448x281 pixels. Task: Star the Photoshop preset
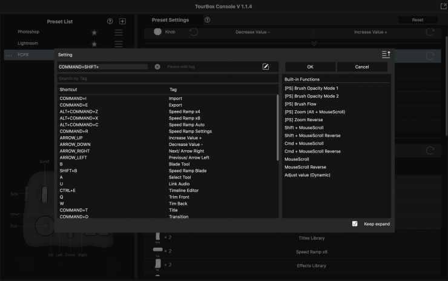[94, 32]
